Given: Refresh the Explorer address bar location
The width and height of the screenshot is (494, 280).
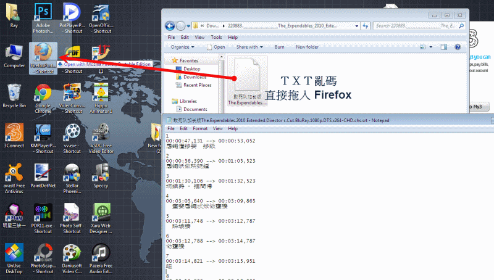Looking at the screenshot, I should coord(366,26).
